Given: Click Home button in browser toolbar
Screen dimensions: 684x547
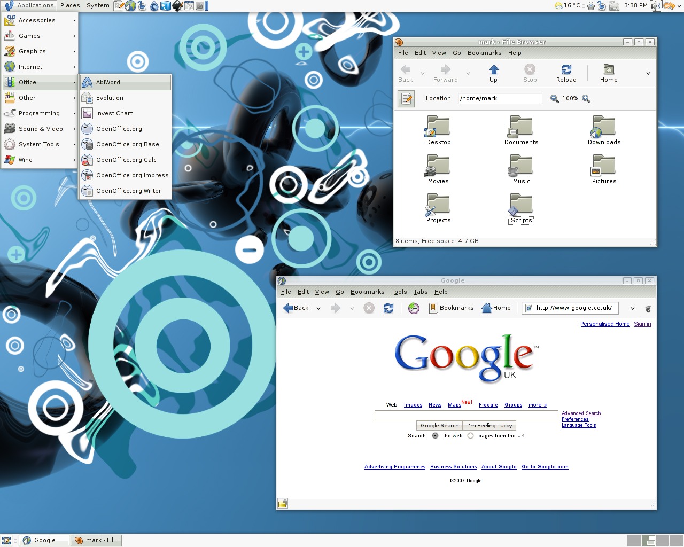Looking at the screenshot, I should [x=496, y=308].
